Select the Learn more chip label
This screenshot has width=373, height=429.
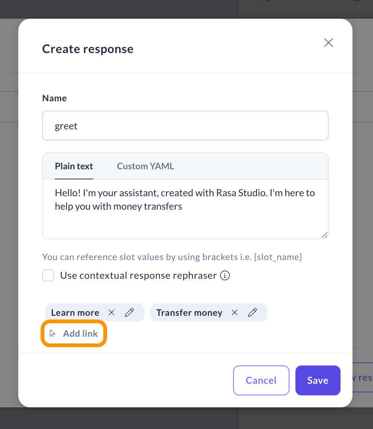[x=75, y=312]
